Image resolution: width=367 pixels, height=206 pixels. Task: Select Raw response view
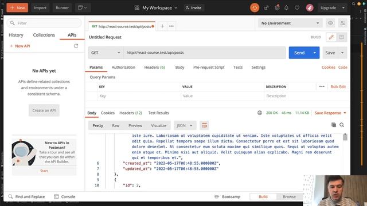[116, 125]
